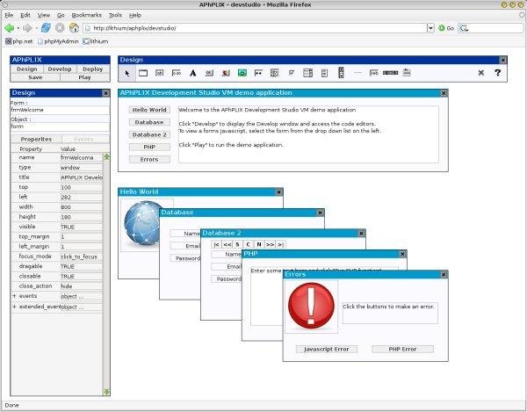Screen dimensions: 527x412
Task: Edit the focus_mode value click_to_focus
Action: pos(81,257)
